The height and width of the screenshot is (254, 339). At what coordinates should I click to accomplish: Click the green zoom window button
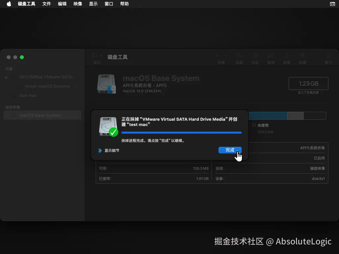tap(22, 57)
